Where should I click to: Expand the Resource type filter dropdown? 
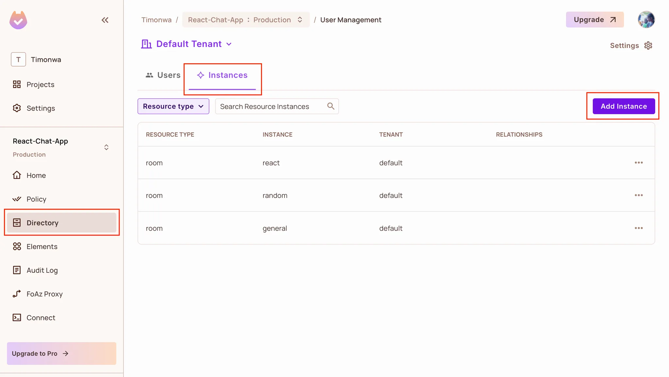pos(173,106)
